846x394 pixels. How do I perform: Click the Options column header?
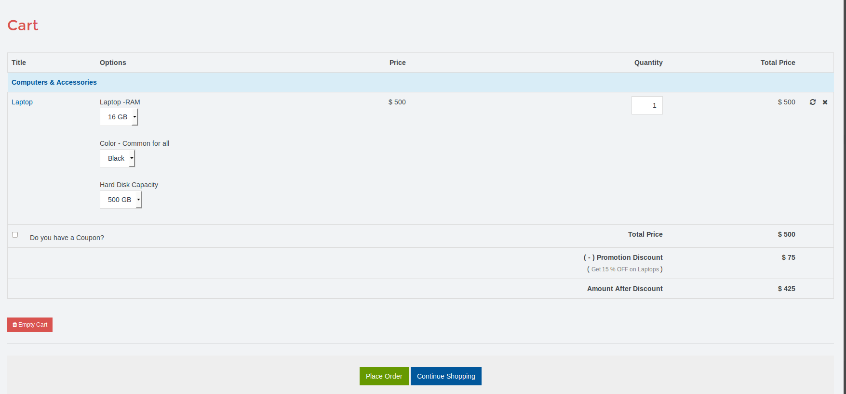point(113,63)
